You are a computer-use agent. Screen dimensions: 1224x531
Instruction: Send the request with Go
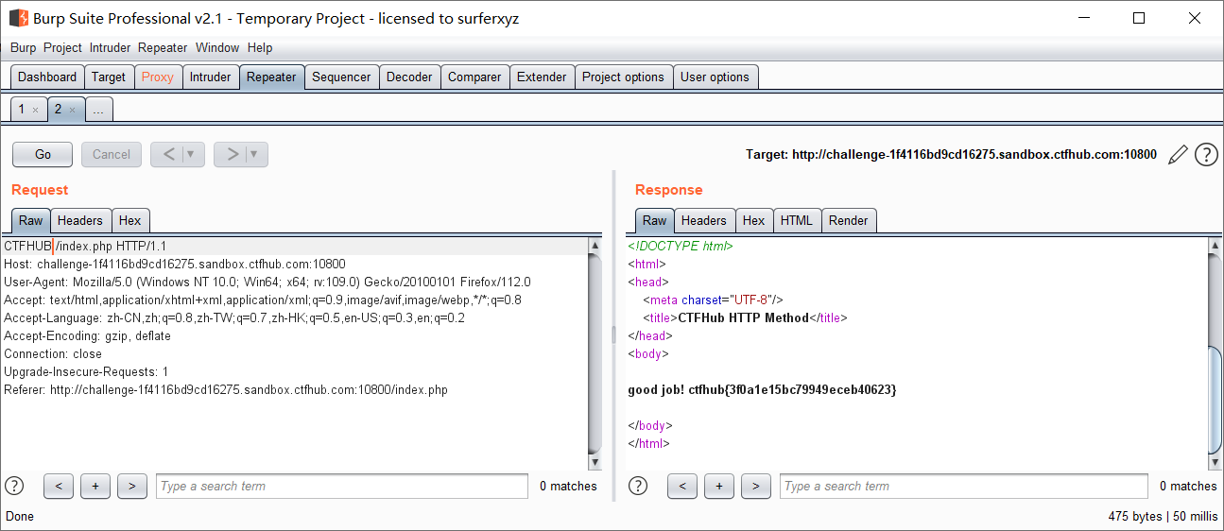click(x=43, y=154)
